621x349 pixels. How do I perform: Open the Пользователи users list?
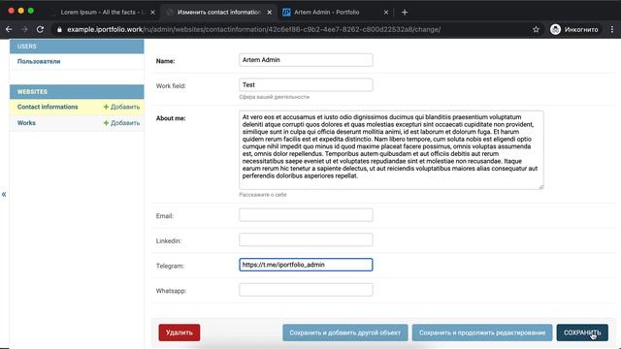coord(39,61)
